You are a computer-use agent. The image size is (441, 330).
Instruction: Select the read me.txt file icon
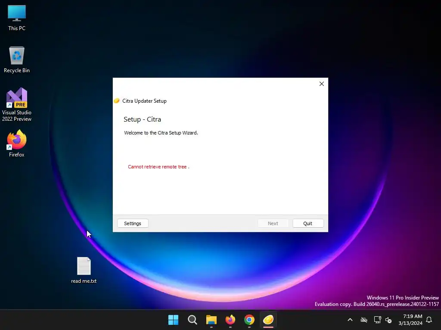pos(84,270)
